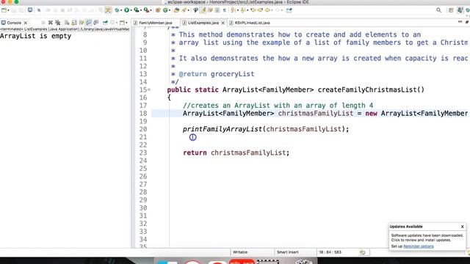Dismiss the Updates Available popup
Viewport: 470px width, 264px height.
(462, 227)
